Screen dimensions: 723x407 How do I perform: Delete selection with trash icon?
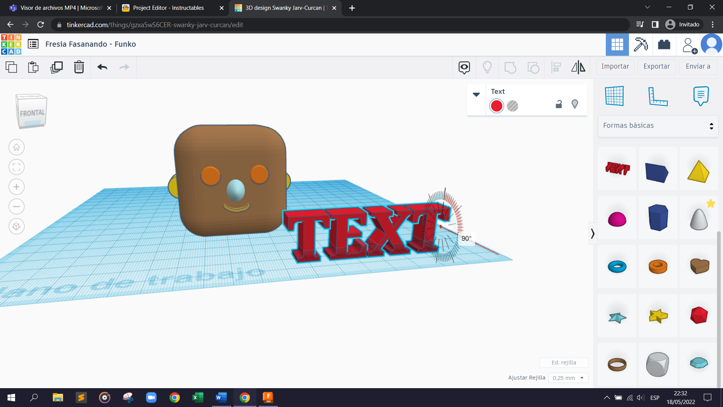(x=79, y=67)
